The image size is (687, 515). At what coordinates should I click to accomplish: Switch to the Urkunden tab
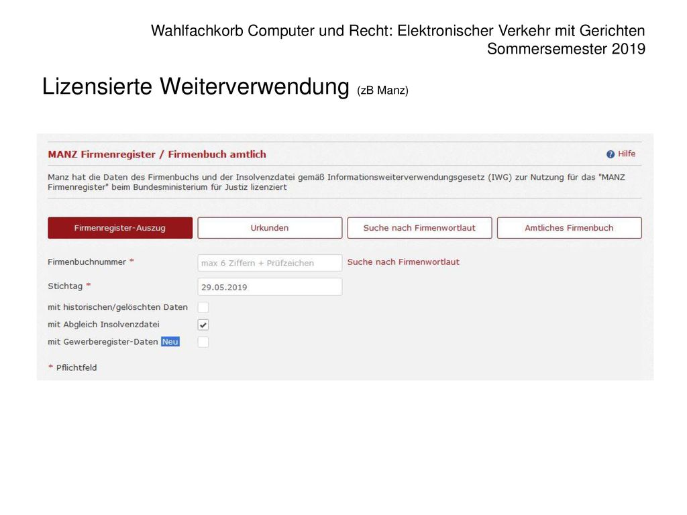(270, 228)
